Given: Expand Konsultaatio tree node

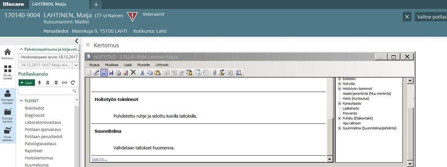Looking at the screenshot, I should 340,103.
